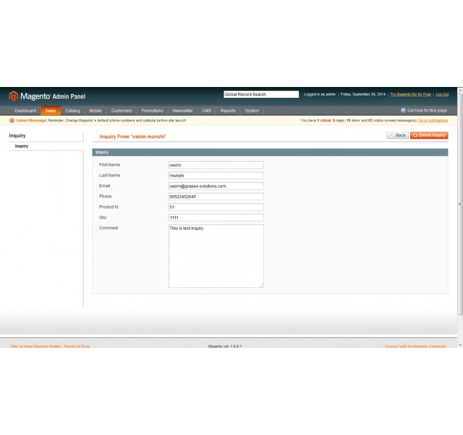Click the vertical page scrollbar
Screen dimensions: 463x435
[460, 205]
